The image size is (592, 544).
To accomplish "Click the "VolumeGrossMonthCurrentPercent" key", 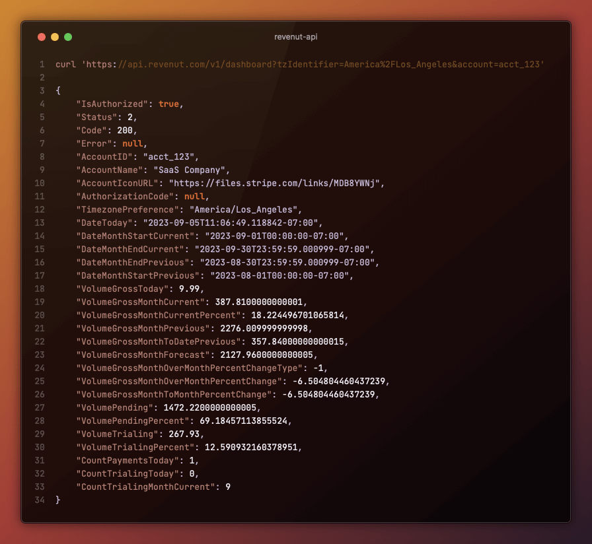I will 158,316.
